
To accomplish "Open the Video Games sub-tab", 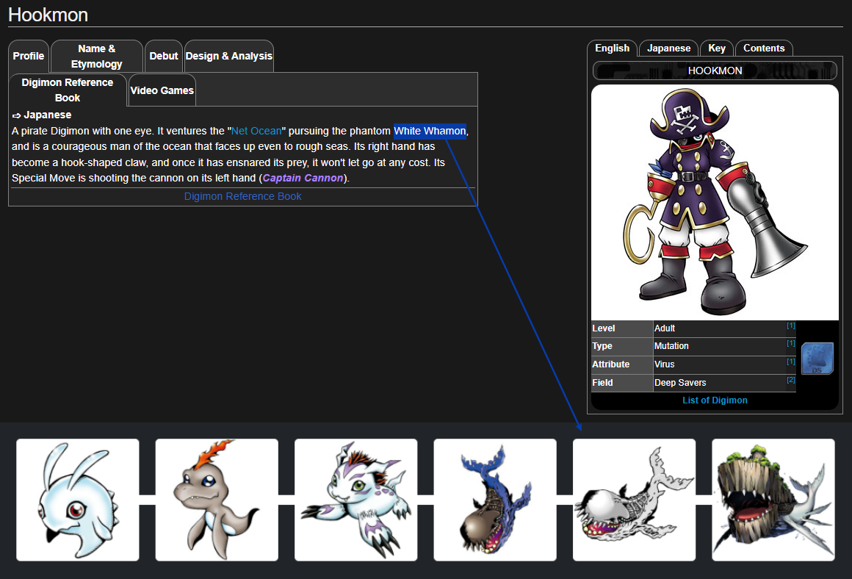I will [162, 91].
